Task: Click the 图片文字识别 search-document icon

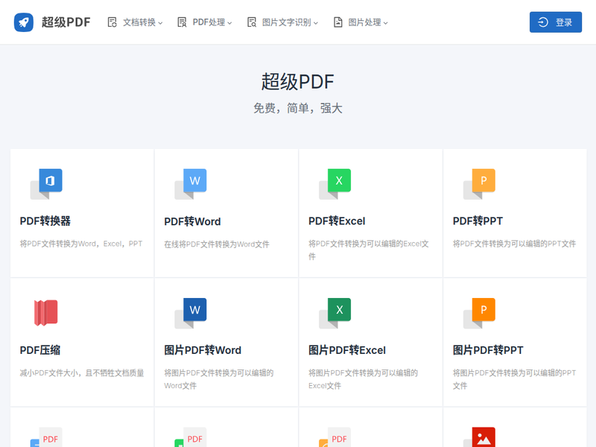Action: click(x=252, y=22)
